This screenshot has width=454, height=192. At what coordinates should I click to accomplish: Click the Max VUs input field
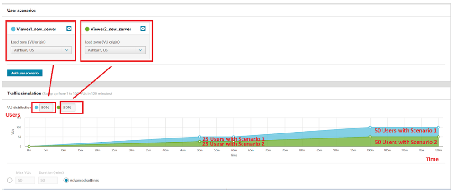[x=25, y=180]
